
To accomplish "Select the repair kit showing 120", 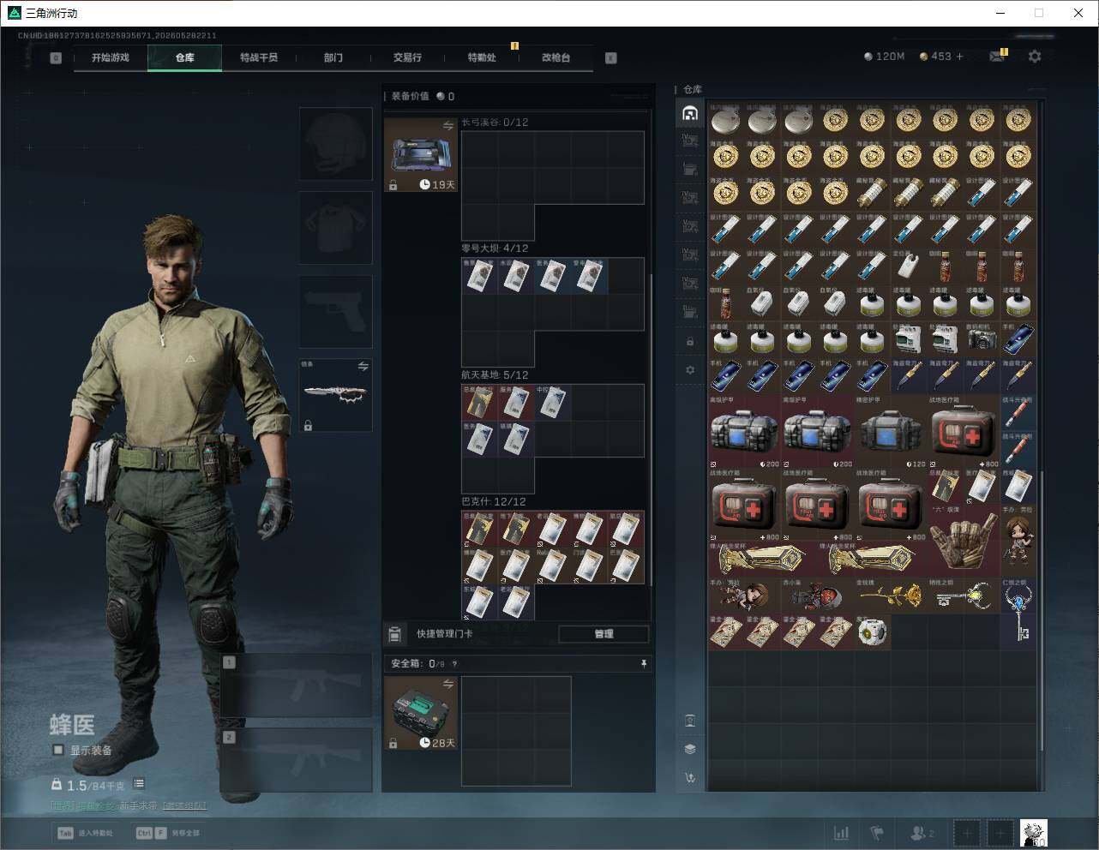I will (891, 432).
